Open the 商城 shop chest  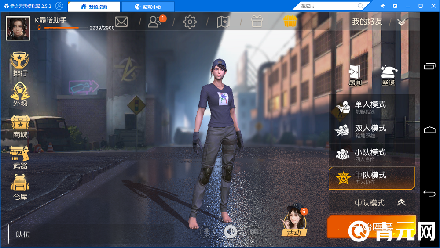[20, 127]
